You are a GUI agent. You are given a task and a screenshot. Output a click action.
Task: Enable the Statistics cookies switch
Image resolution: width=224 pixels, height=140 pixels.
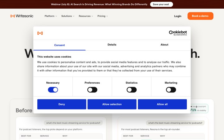(132, 90)
